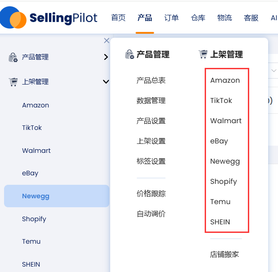Open 上架设置 in the popup menu

coord(151,141)
